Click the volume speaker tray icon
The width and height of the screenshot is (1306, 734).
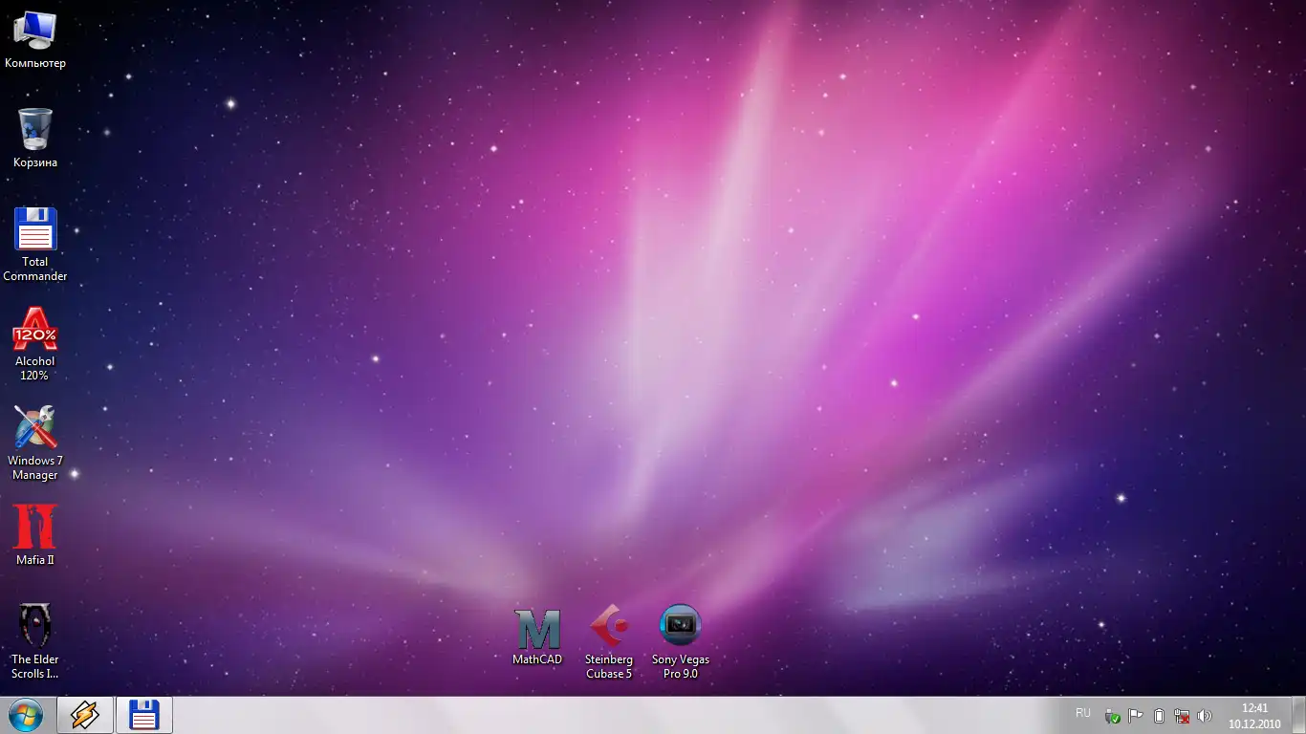click(x=1205, y=716)
